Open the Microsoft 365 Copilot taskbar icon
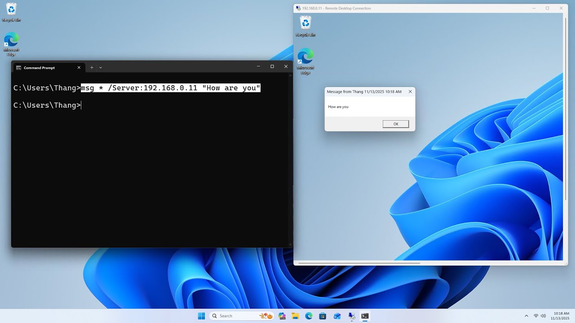 282,316
